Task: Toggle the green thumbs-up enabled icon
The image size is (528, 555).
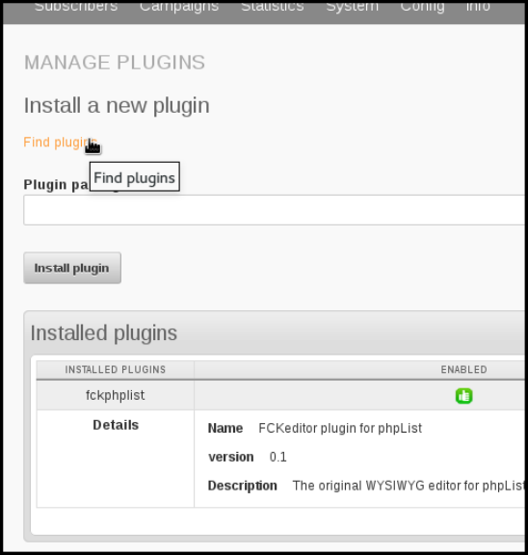Action: click(463, 396)
